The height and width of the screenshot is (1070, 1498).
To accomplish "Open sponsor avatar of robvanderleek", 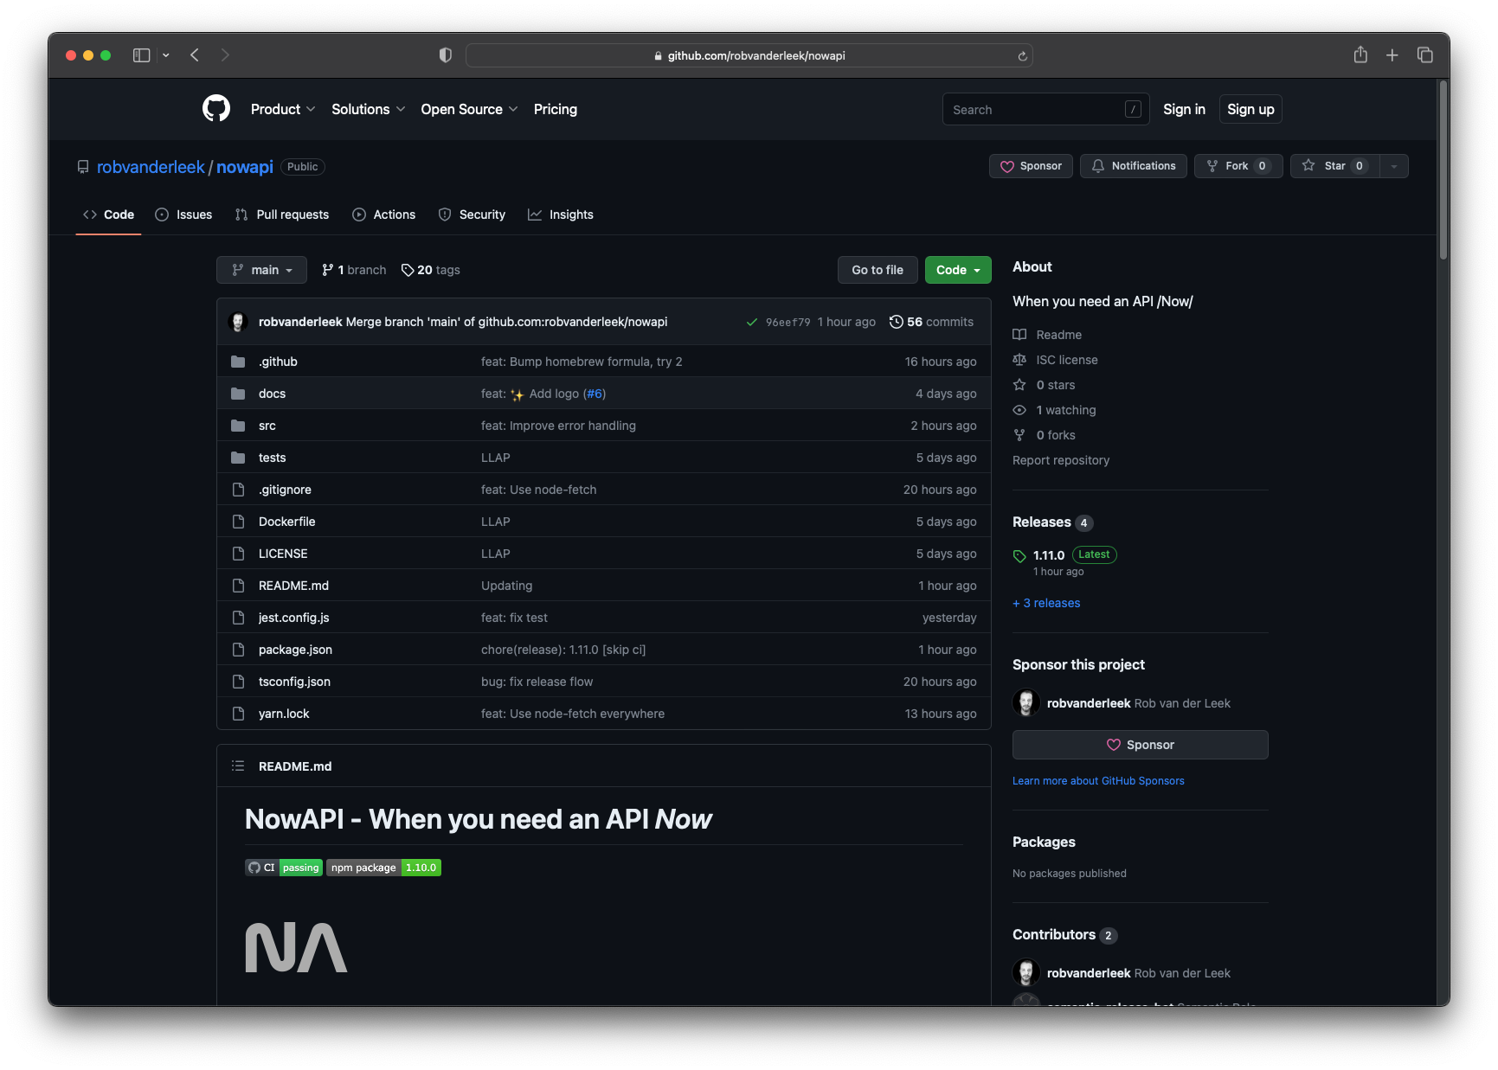I will [1026, 703].
